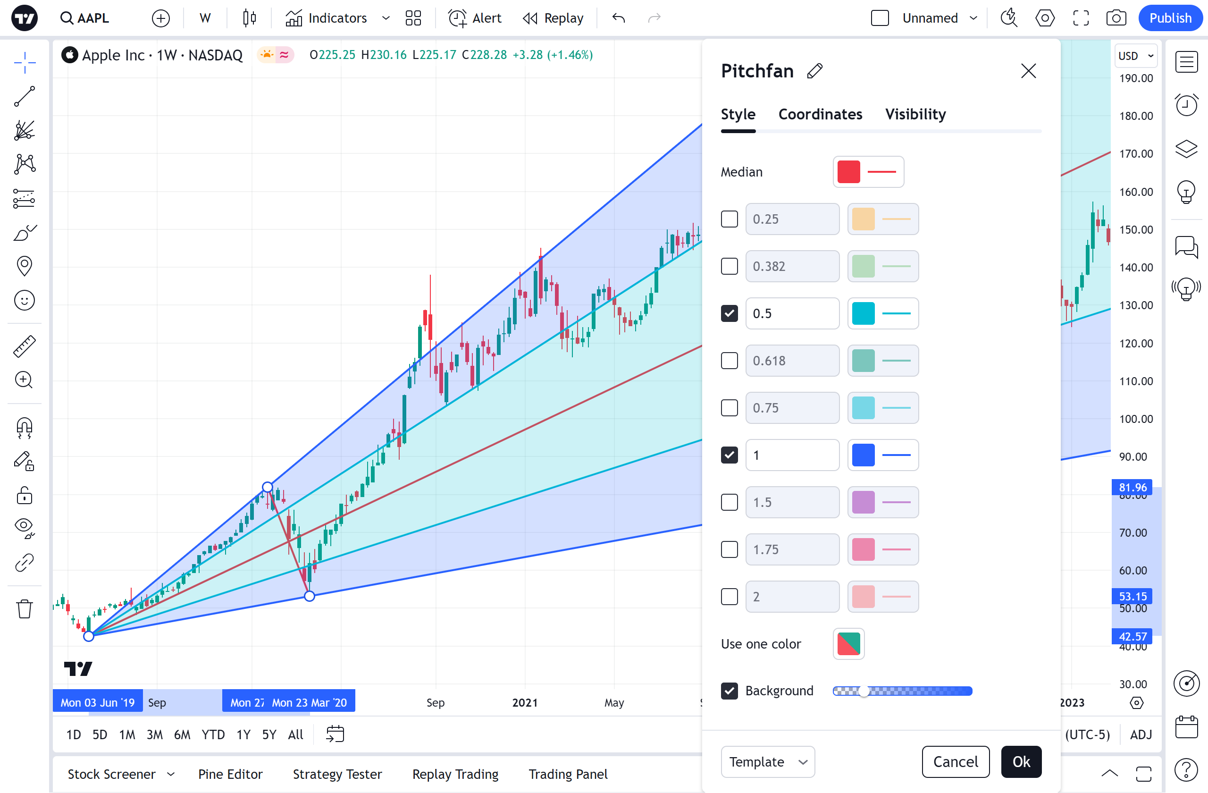The height and width of the screenshot is (793, 1208).
Task: Click the trash can remove drawings icon
Action: click(25, 609)
